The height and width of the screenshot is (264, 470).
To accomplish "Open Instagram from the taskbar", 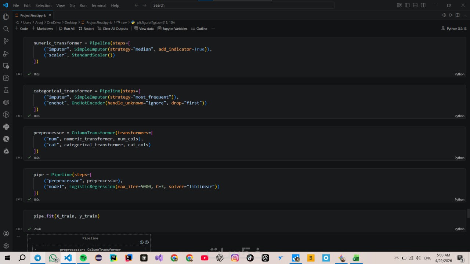I will pos(235,258).
